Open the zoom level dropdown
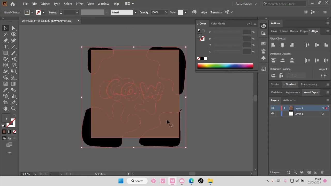 pyautogui.click(x=35, y=174)
